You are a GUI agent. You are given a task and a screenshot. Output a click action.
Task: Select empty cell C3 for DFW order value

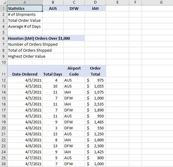[74, 20]
